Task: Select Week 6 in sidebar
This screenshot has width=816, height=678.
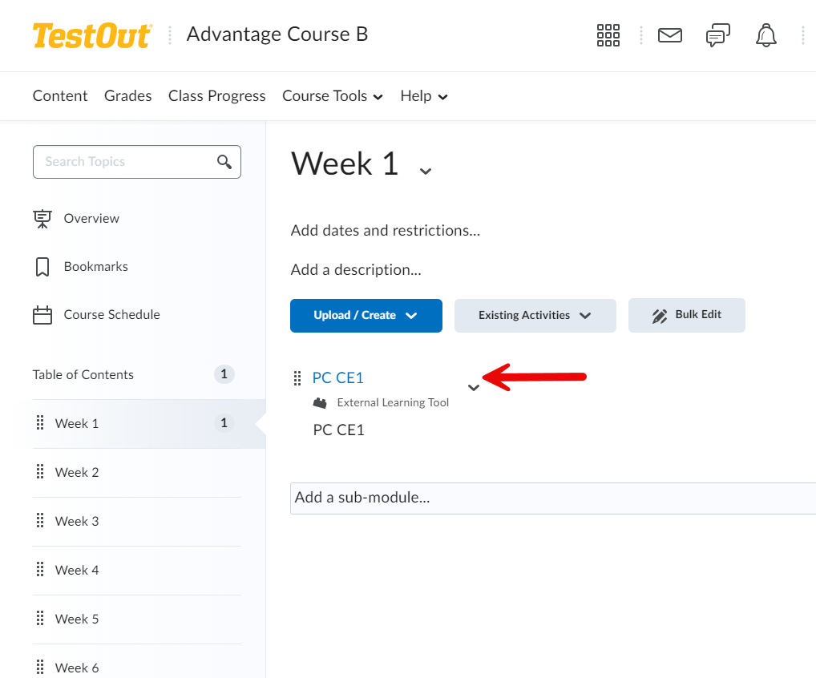Action: [137, 661]
